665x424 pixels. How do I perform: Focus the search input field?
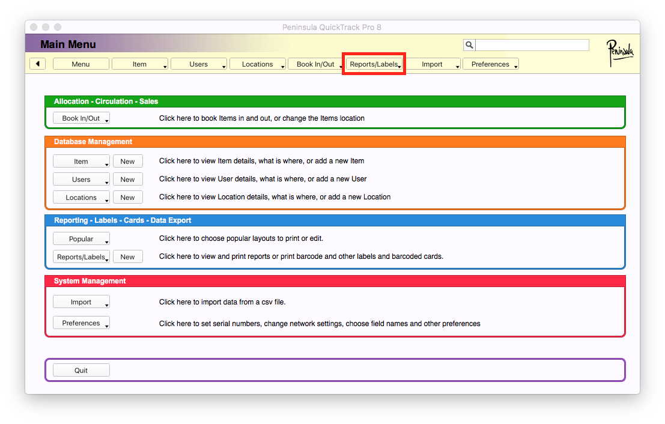(x=532, y=45)
